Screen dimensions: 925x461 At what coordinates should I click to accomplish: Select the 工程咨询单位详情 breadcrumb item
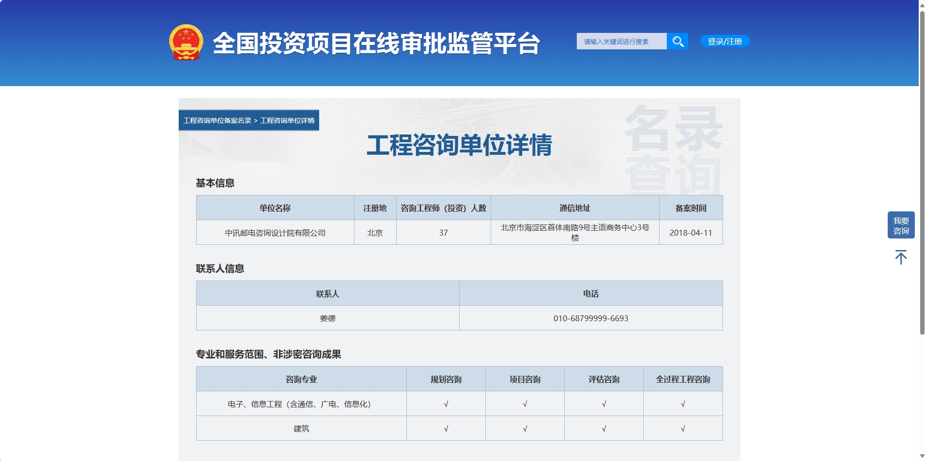[287, 120]
